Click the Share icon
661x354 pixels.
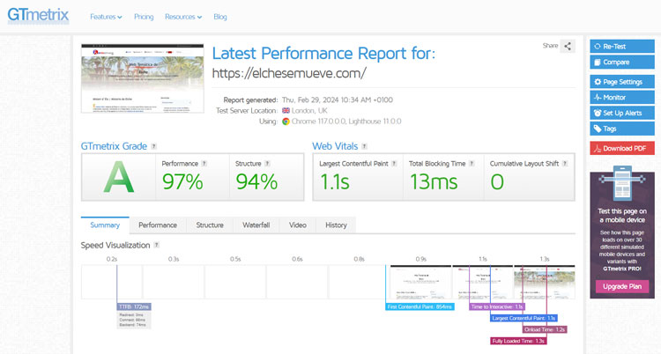coord(568,46)
